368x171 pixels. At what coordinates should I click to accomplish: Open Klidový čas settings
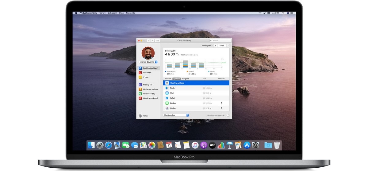pyautogui.click(x=149, y=85)
